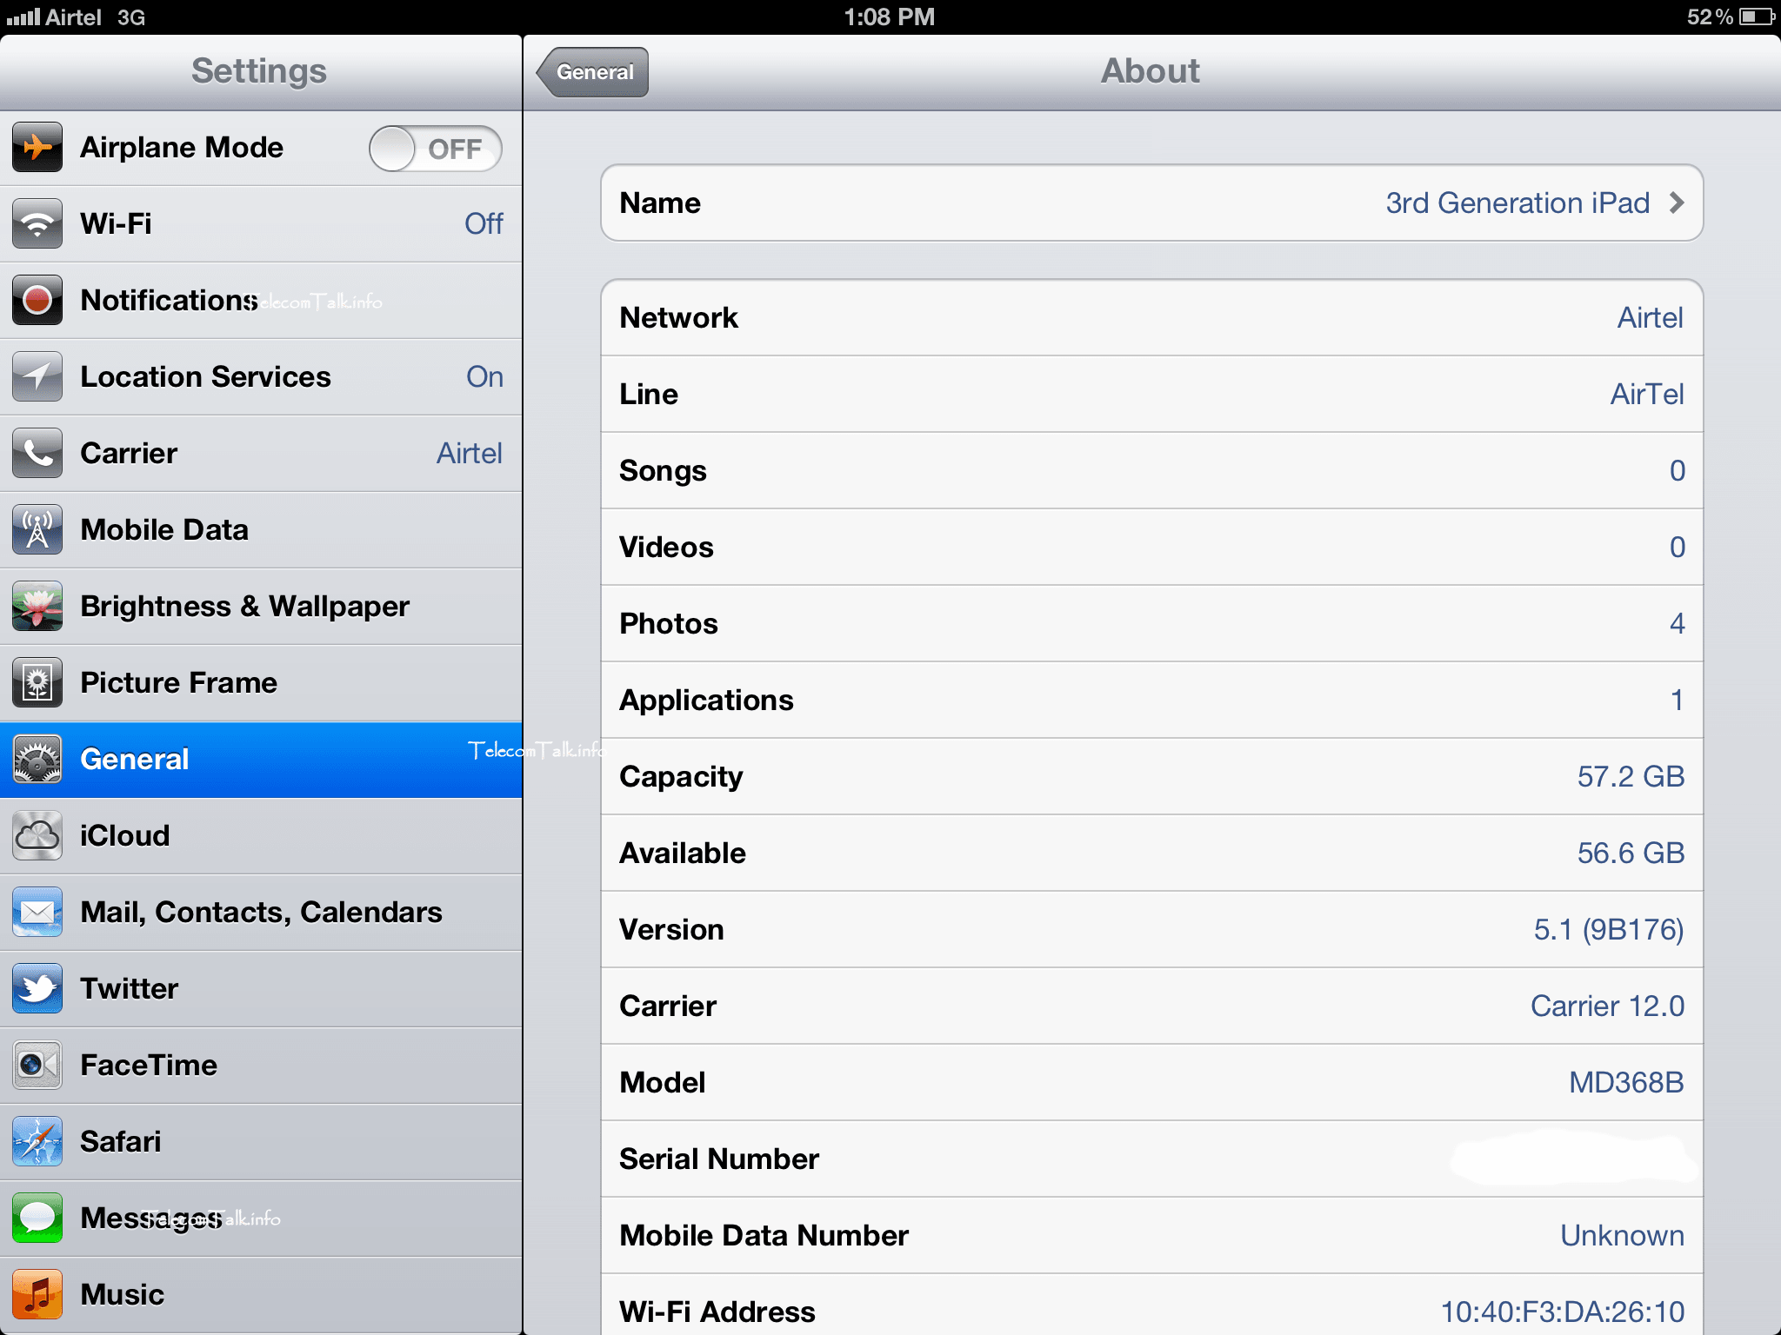
Task: Tap the Carrier phone icon
Action: click(x=37, y=453)
